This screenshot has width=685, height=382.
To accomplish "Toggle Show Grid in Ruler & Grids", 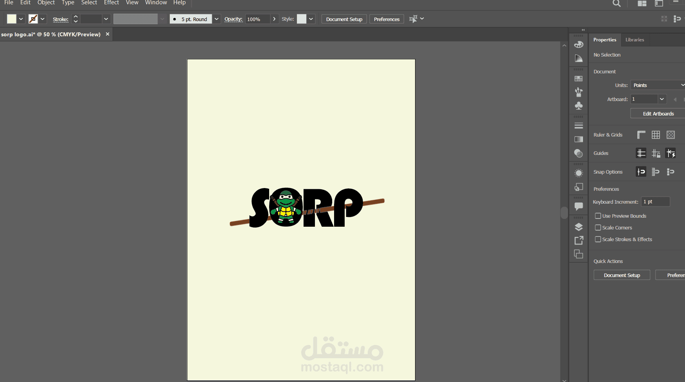I will [656, 135].
